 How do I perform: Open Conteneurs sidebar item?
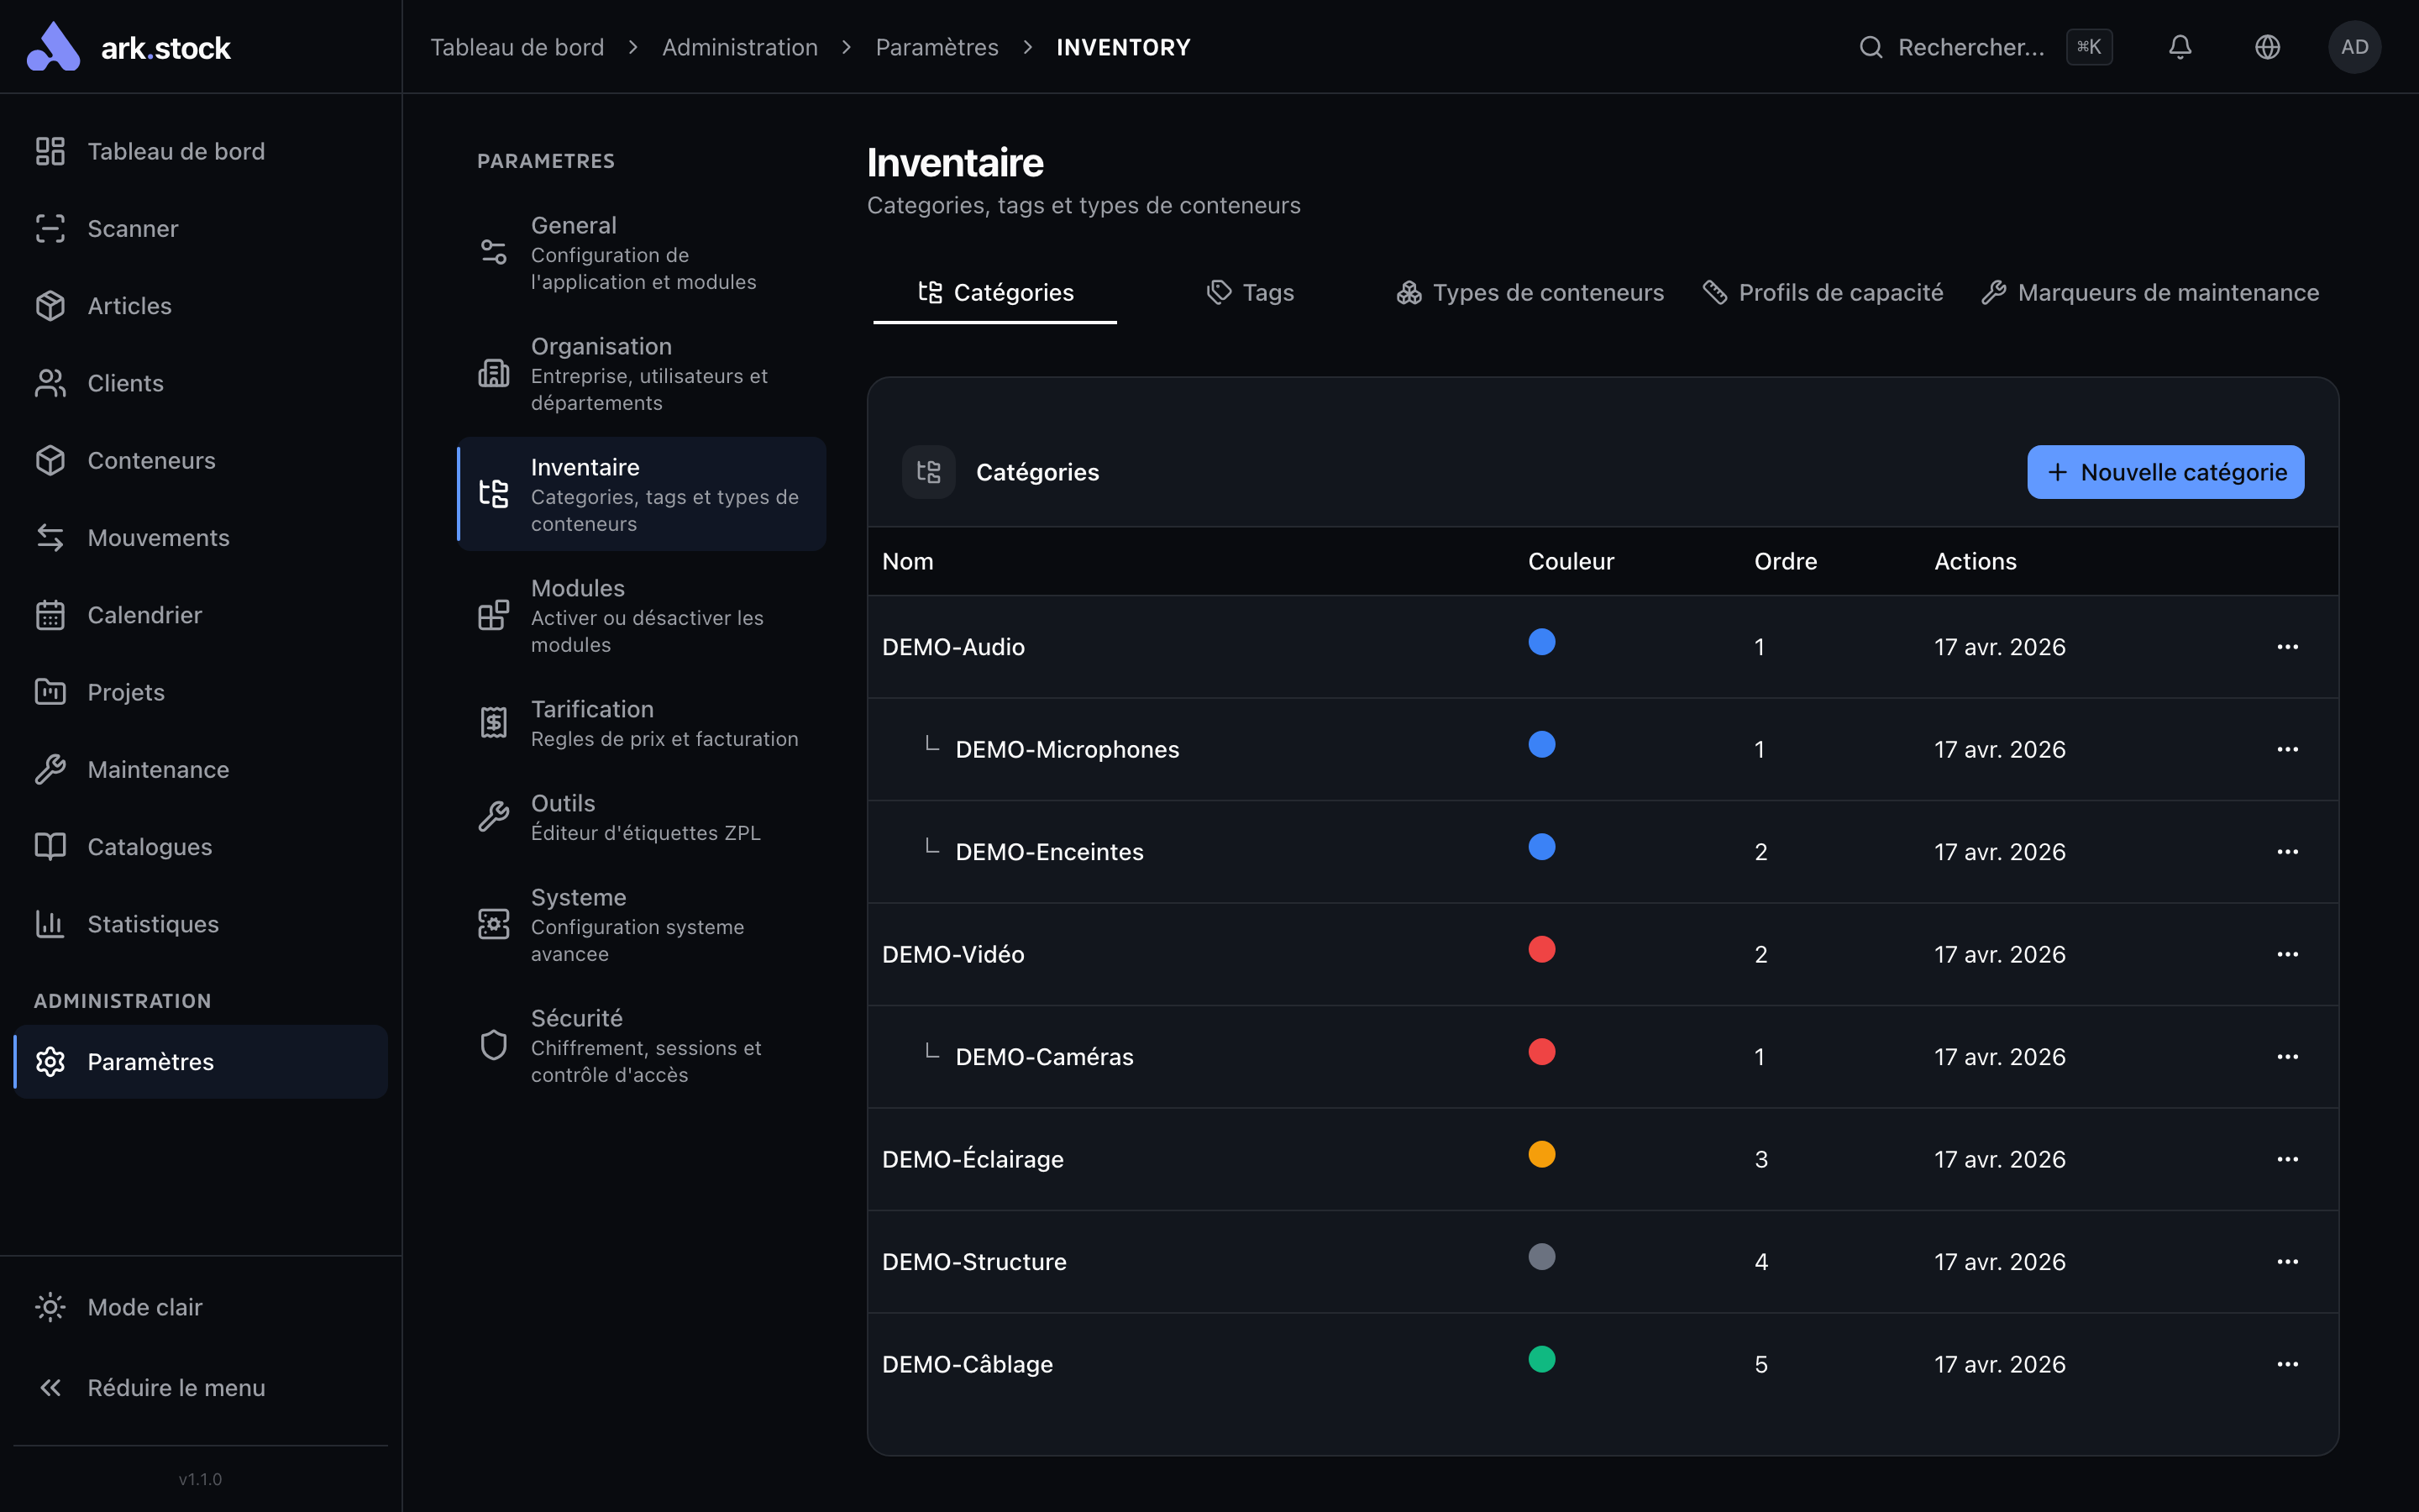pyautogui.click(x=200, y=460)
